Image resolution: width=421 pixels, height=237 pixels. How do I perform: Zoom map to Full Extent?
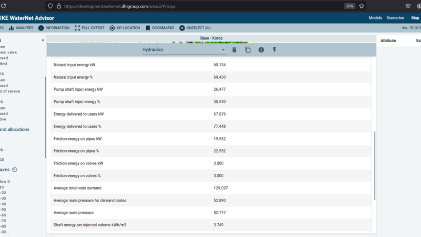pos(89,28)
